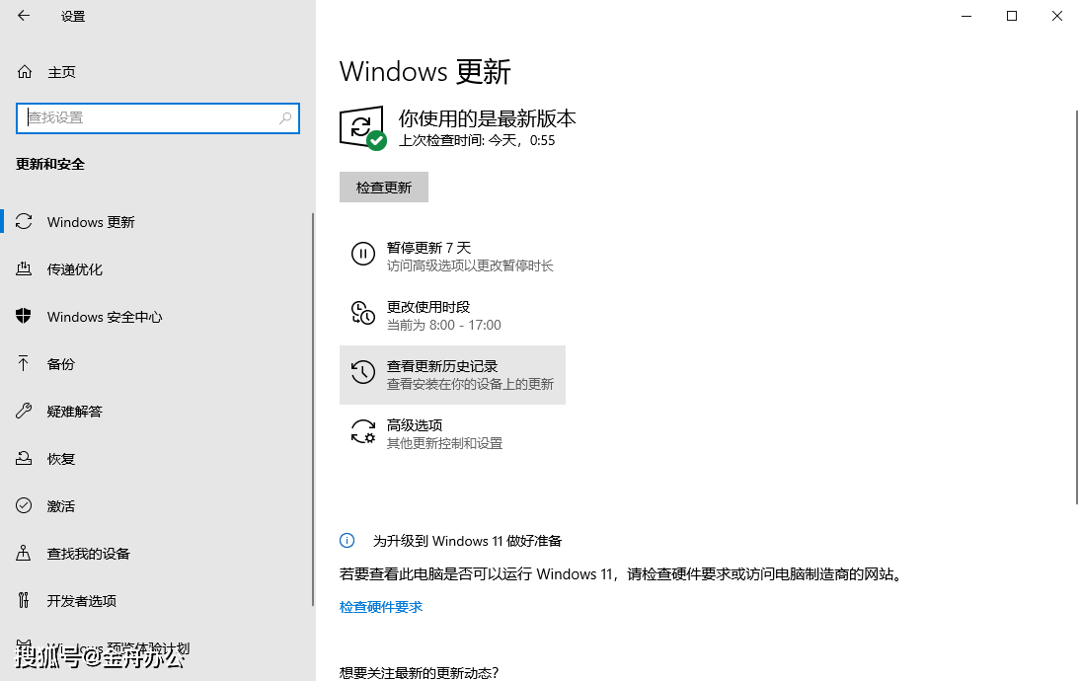Follow the 检查硬件要求 link
Image resolution: width=1080 pixels, height=681 pixels.
point(381,607)
